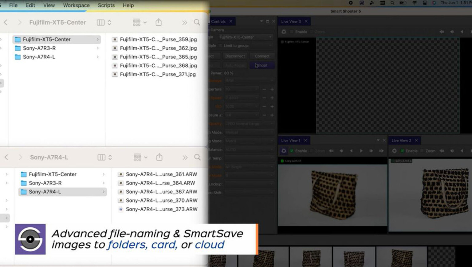This screenshot has width=472, height=267.
Task: Toggle Enable checkbox in Live View 1
Action: click(292, 151)
